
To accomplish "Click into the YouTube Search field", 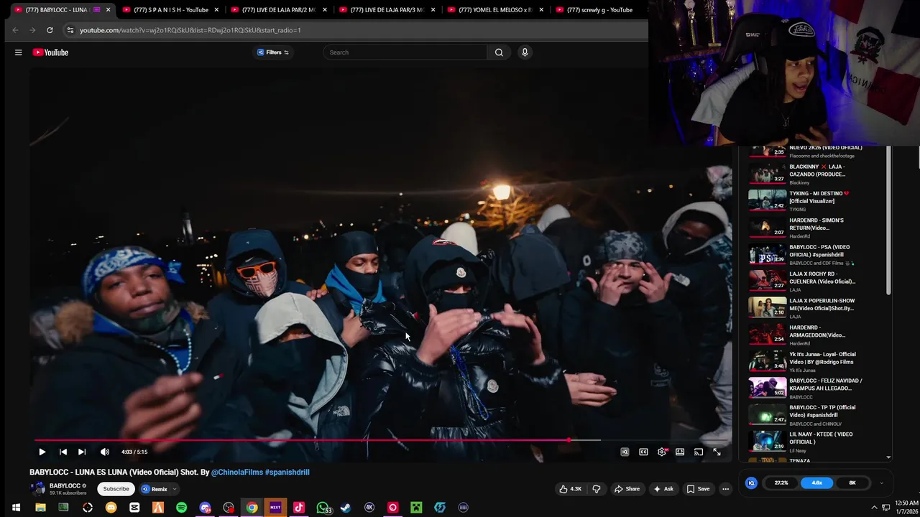I will [405, 52].
